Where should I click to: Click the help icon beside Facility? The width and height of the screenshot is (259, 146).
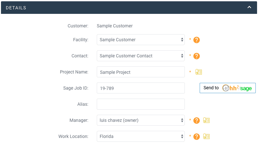pos(196,40)
